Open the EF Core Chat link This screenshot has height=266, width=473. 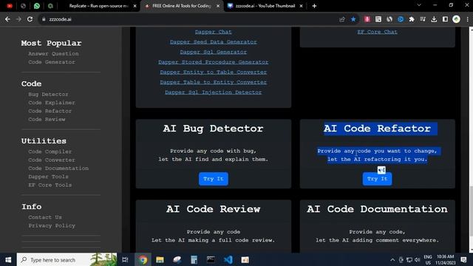pos(377,32)
